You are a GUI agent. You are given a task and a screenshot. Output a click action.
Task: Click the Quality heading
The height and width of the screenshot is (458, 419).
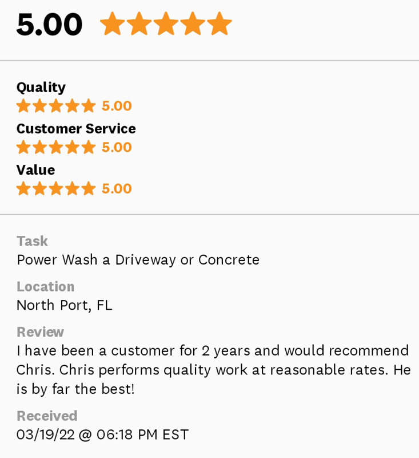click(41, 88)
